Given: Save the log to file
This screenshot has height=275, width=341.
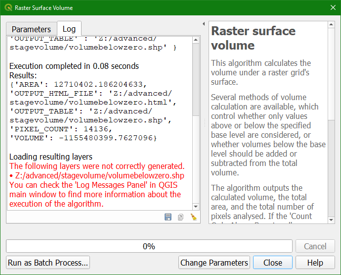Looking at the screenshot, I should (168, 217).
